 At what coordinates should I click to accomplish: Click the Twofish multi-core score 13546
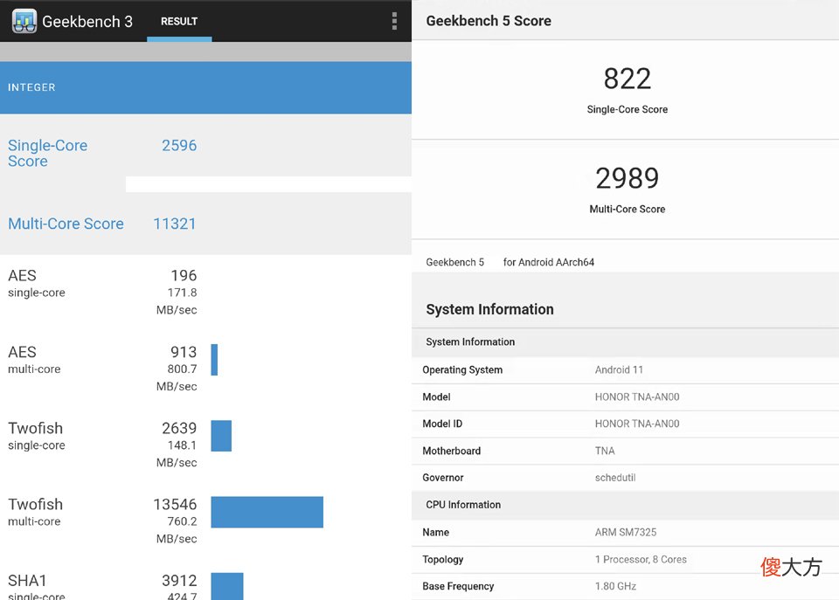pos(175,504)
